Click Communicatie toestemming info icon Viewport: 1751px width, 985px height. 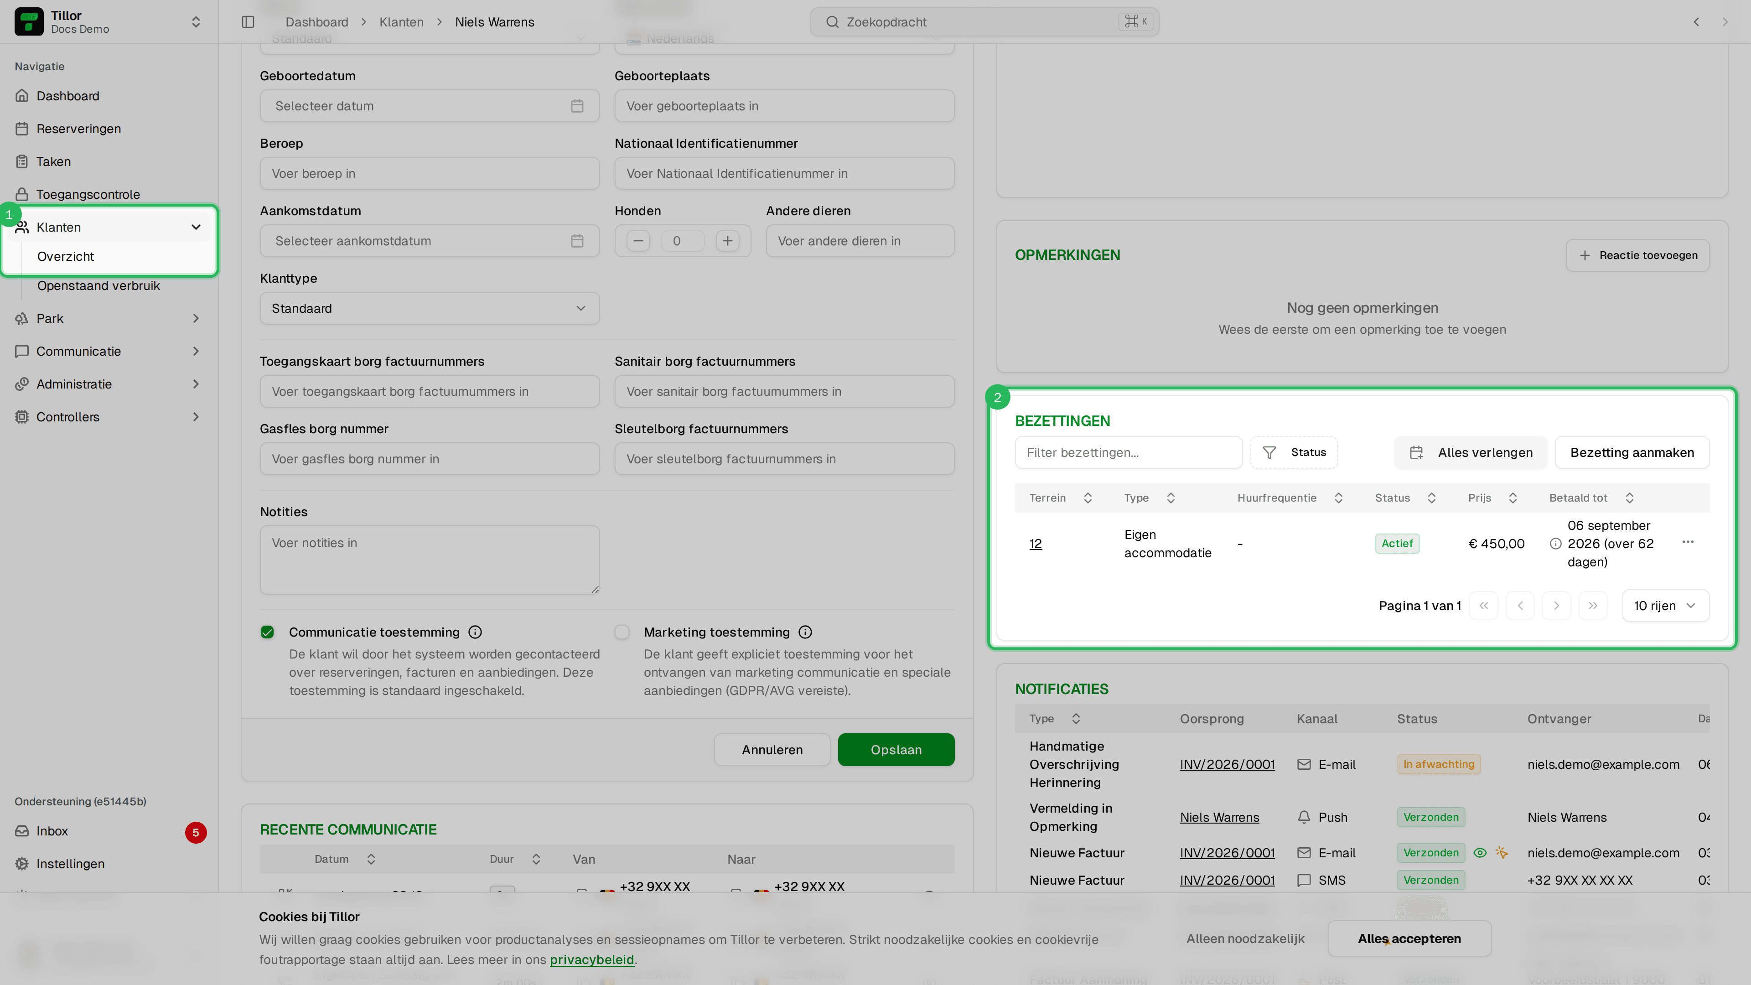(x=475, y=632)
